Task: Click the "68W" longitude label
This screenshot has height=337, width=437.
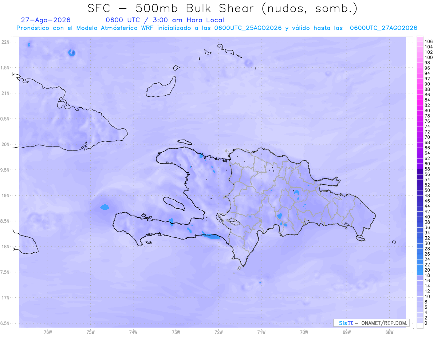Action: (x=389, y=332)
